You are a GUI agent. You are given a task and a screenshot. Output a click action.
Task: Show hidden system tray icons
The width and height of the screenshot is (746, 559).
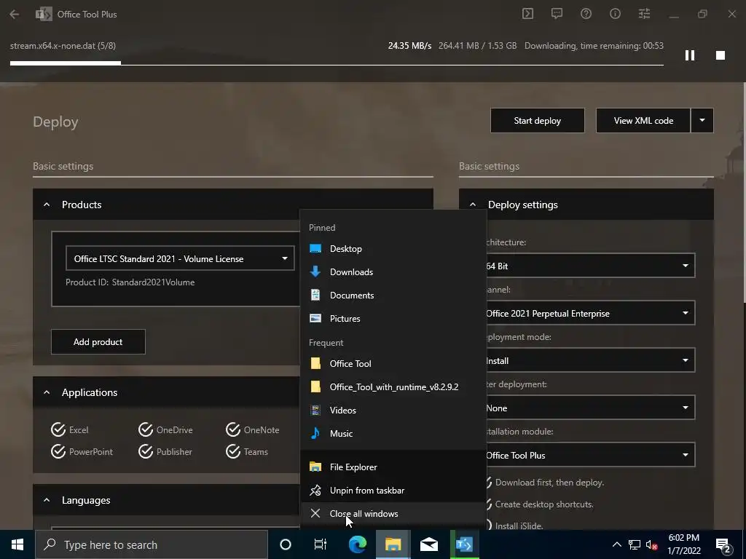(616, 544)
